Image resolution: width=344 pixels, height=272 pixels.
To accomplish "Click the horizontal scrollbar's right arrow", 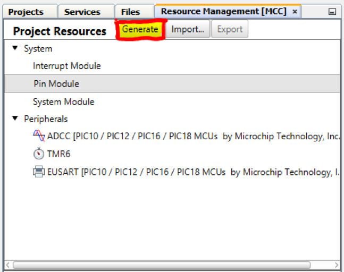I will (336, 264).
